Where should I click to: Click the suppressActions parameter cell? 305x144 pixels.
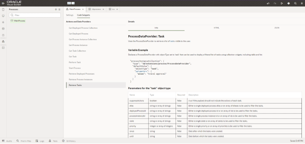click(138, 101)
